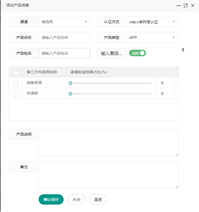Screen dimensions: 199x212
Task: Close the dialog with the X icon
Action: 193,5
